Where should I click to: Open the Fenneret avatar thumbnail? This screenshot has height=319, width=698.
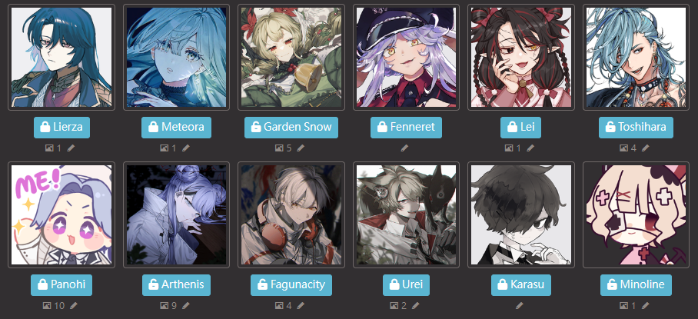click(x=406, y=57)
